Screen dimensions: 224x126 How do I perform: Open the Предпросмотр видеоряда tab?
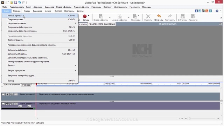point(102,24)
